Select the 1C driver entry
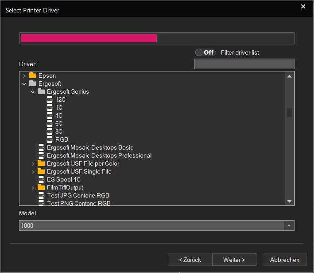The width and height of the screenshot is (314, 273). tap(59, 107)
